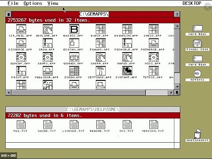Select the FNTMERGE.APP icon
The width and height of the screenshot is (212, 159).
point(154,43)
